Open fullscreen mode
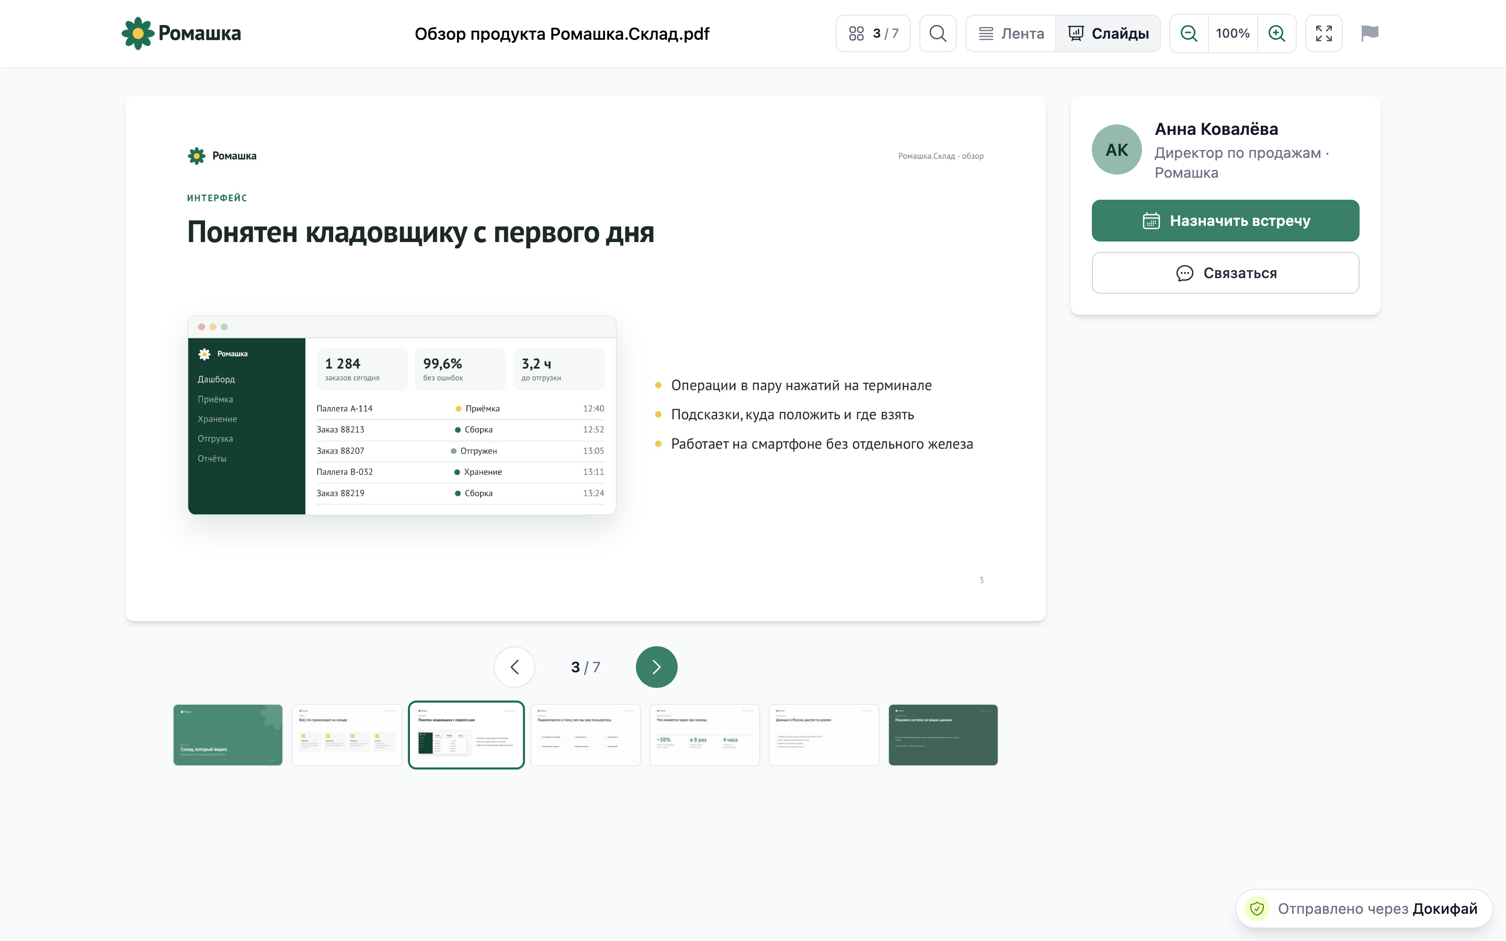 coord(1324,33)
